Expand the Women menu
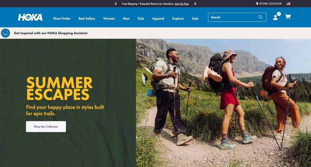Viewport: 311px width, 167px height. pos(109,18)
